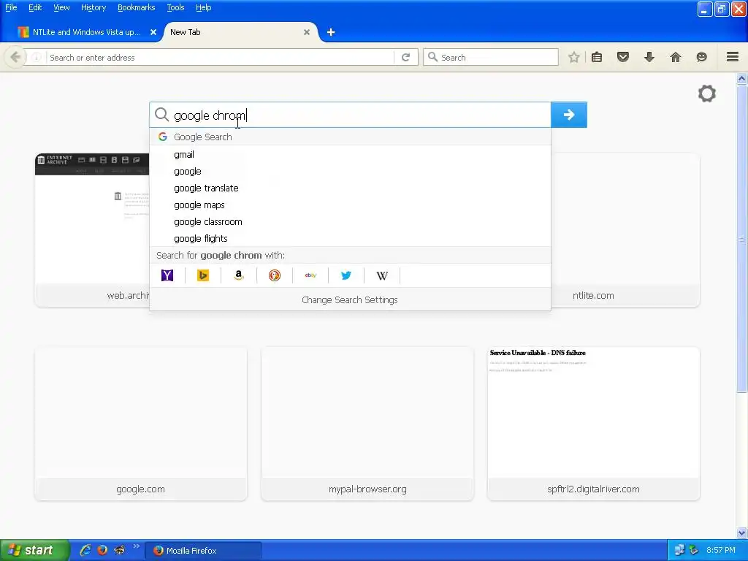Open the Windows start menu
Viewport: 748px width, 561px height.
34,550
